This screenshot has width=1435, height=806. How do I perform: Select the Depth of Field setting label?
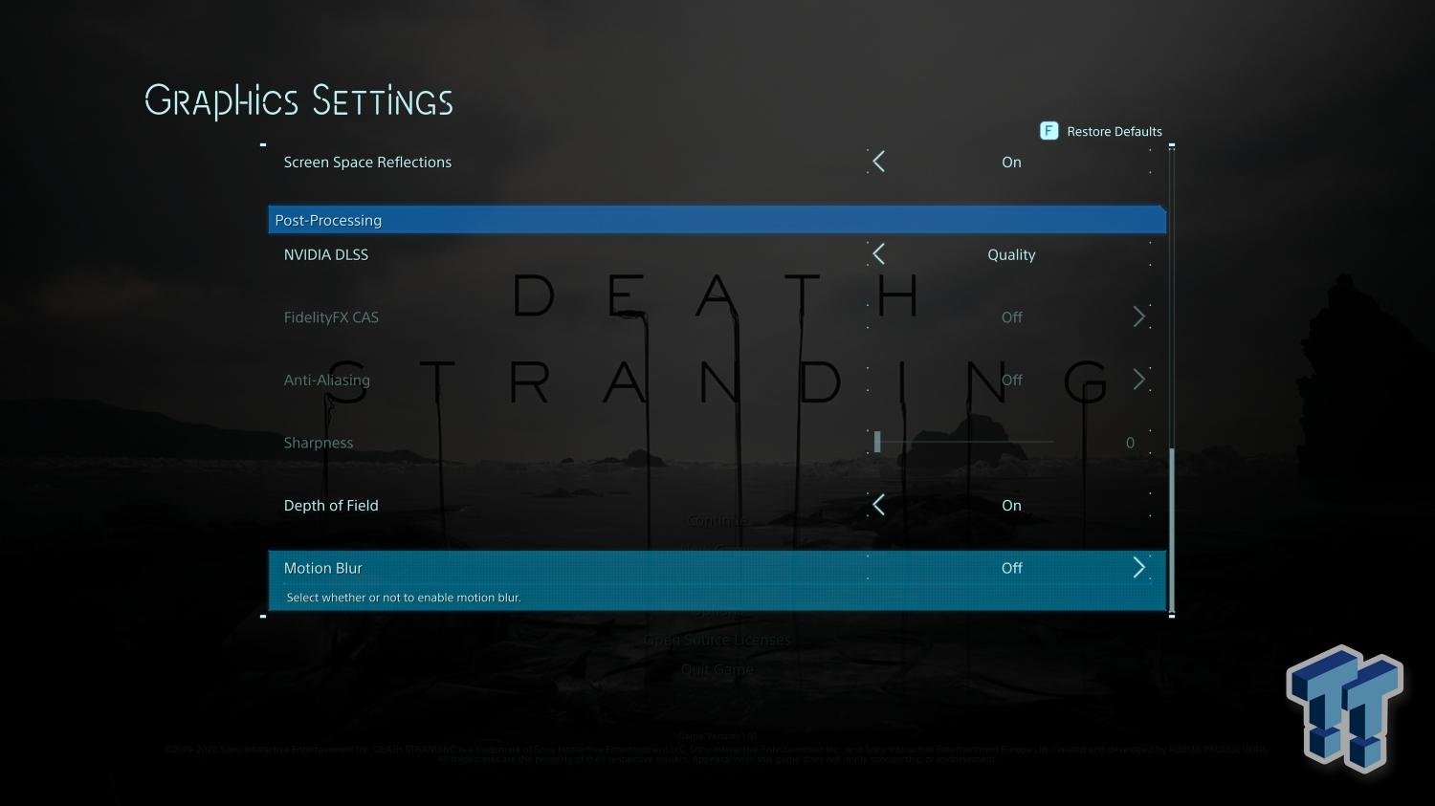pyautogui.click(x=331, y=506)
